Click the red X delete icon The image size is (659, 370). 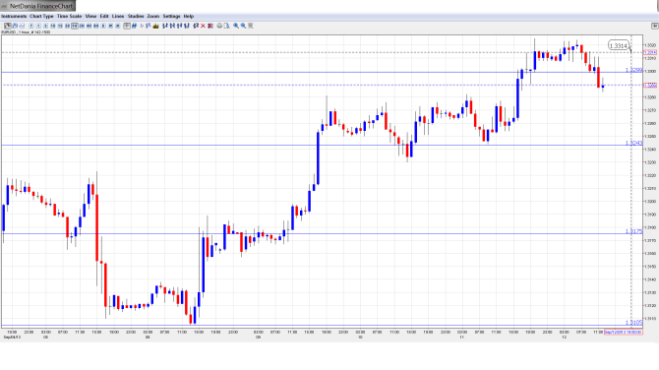tap(203, 26)
